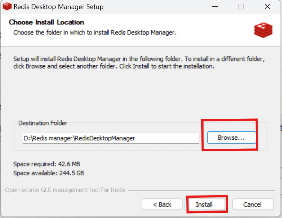This screenshot has height=218, width=282.
Task: Click the 'Choose Install Location' heading
Action: (47, 22)
